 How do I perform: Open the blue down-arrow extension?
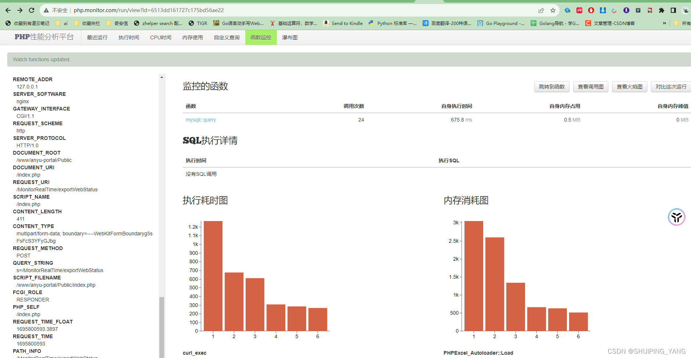click(603, 10)
